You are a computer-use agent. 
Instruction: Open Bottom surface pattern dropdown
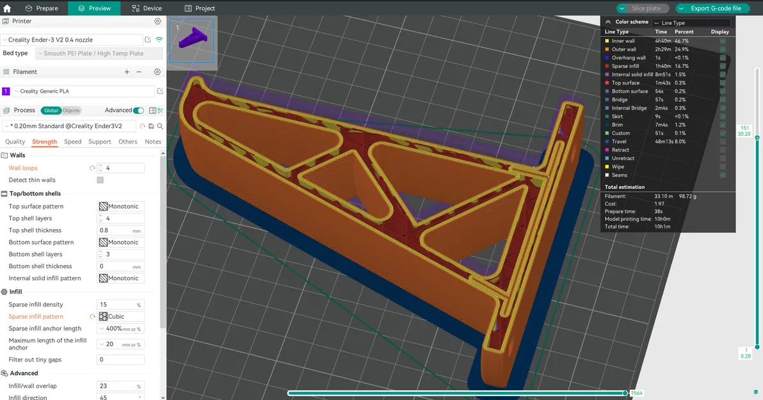click(x=121, y=243)
